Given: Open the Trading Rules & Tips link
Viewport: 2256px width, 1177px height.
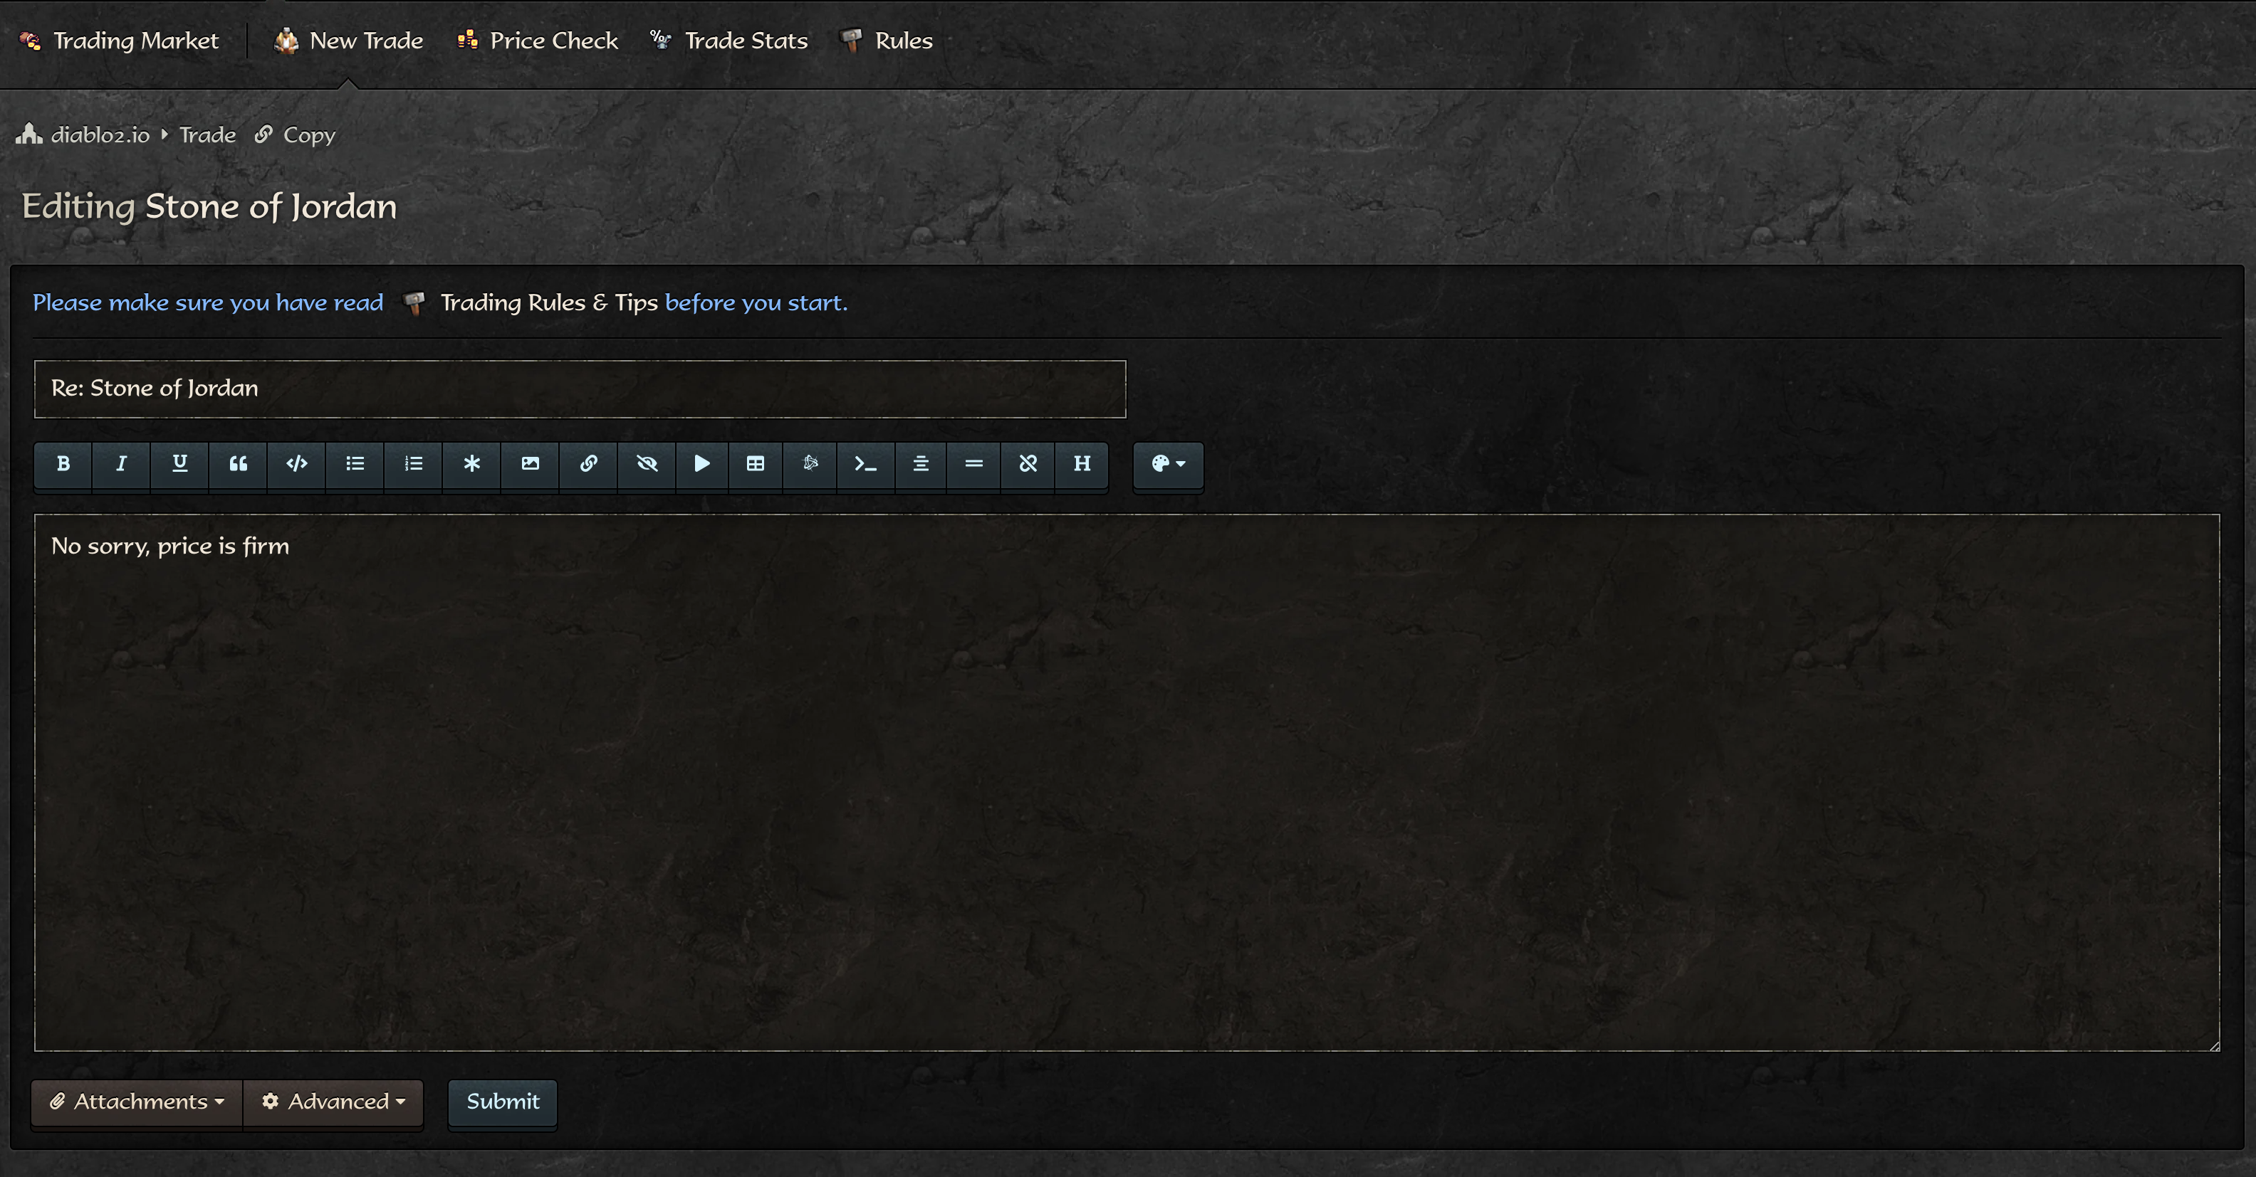Looking at the screenshot, I should coord(548,302).
